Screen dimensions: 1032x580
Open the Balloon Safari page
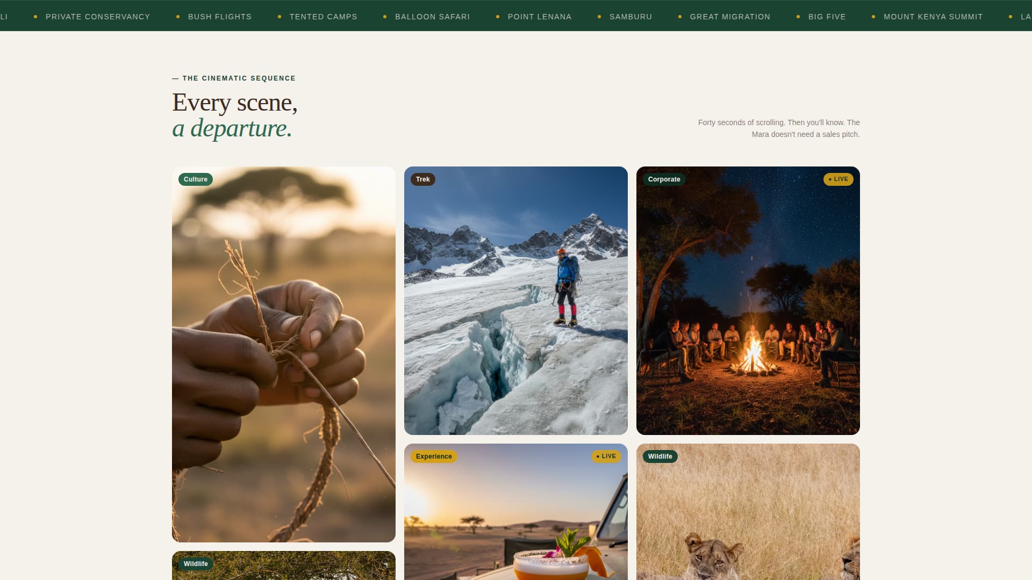click(432, 17)
